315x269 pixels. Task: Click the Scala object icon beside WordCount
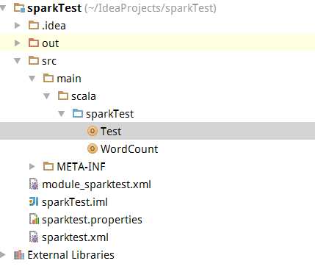tap(93, 148)
